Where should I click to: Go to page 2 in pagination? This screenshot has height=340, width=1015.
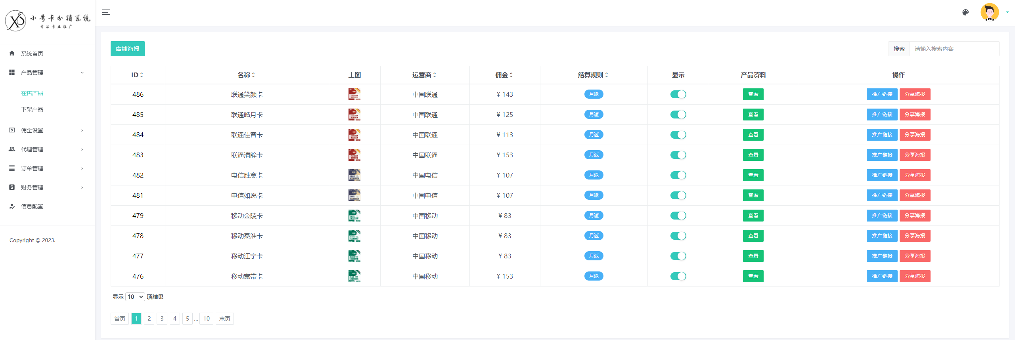[x=149, y=319]
